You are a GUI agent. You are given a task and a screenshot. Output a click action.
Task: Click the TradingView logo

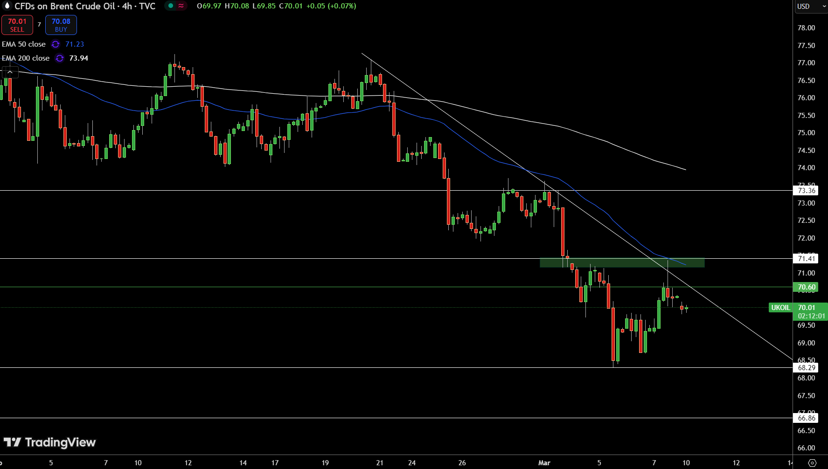click(x=49, y=442)
